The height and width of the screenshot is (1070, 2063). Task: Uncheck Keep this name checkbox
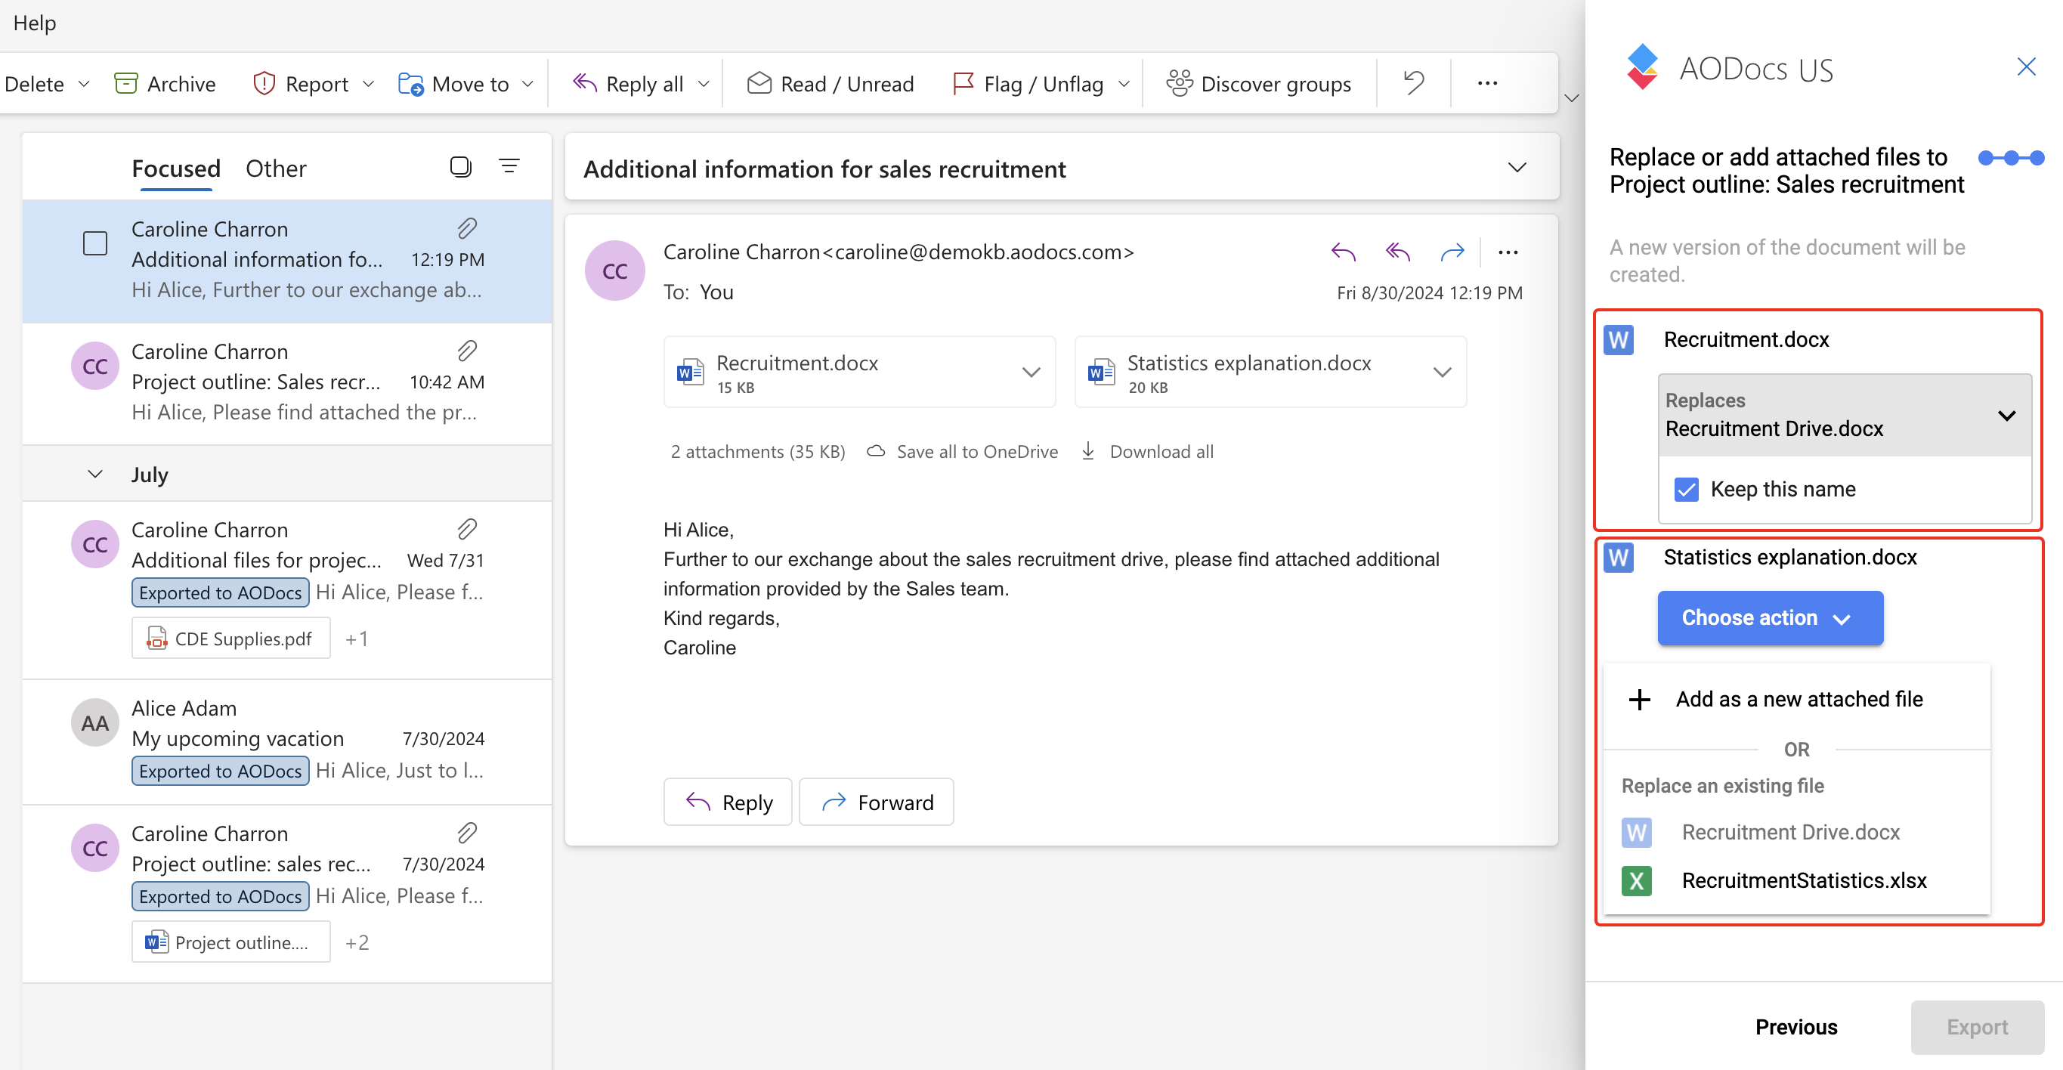point(1687,489)
